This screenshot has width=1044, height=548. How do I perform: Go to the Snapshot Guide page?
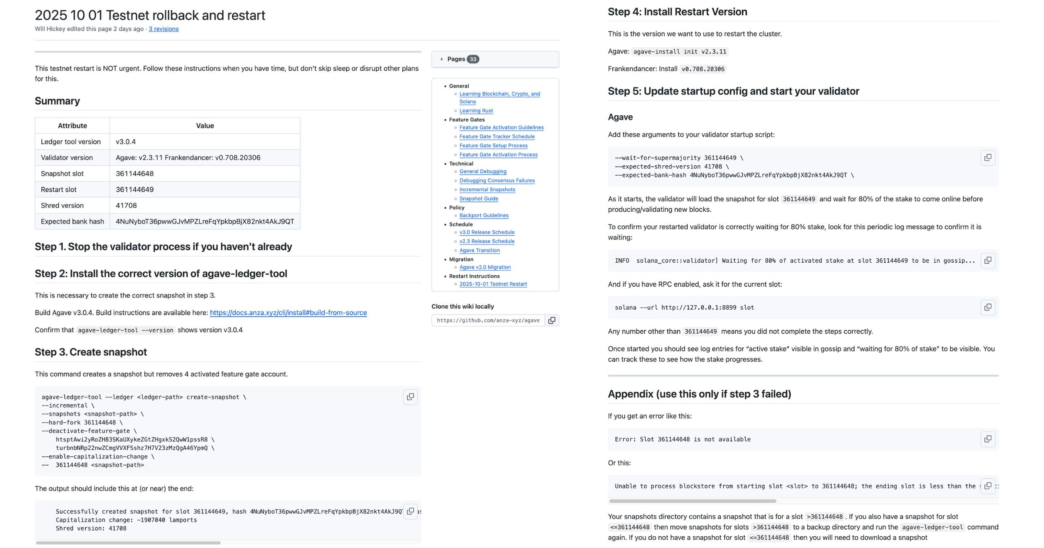point(478,199)
